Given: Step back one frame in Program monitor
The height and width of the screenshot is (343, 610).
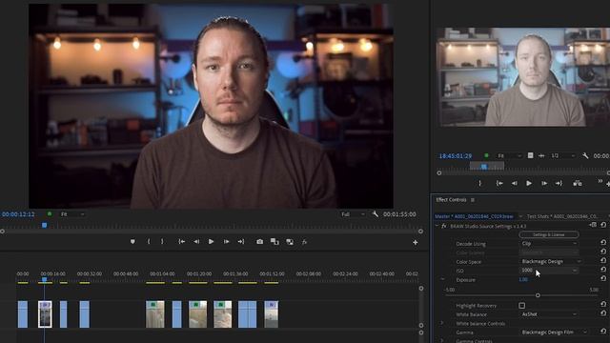Looking at the screenshot, I should (x=196, y=242).
